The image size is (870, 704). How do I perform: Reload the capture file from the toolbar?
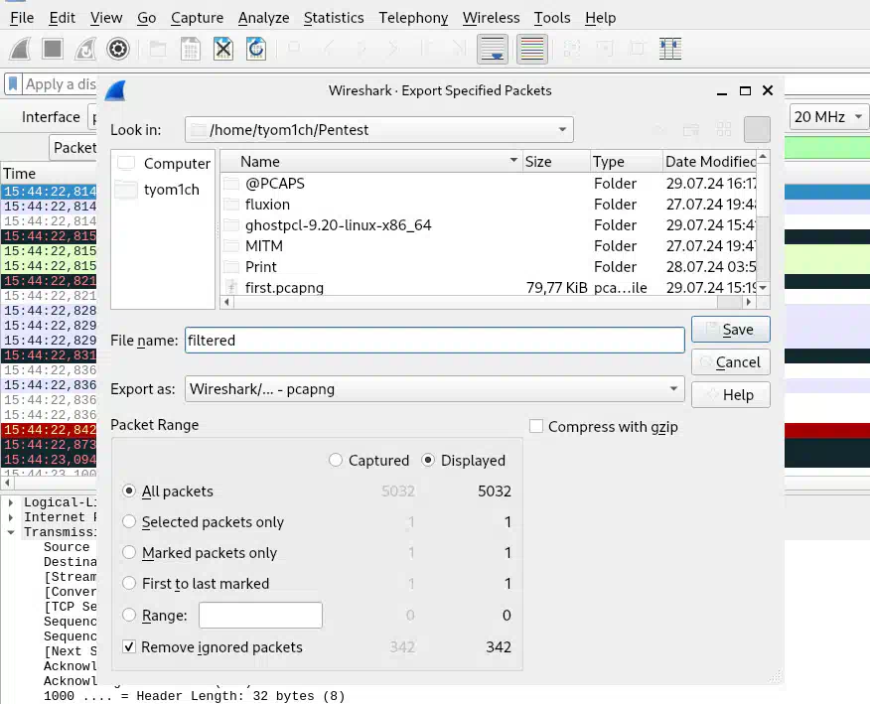pyautogui.click(x=256, y=49)
